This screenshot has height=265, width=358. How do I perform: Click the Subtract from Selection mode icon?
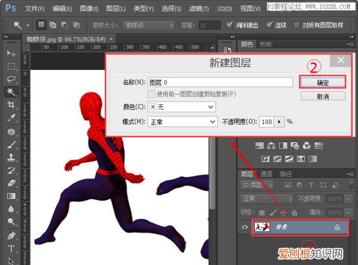[x=64, y=24]
